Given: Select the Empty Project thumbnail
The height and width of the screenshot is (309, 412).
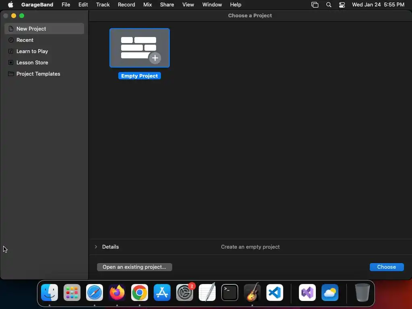Looking at the screenshot, I should pos(140,48).
